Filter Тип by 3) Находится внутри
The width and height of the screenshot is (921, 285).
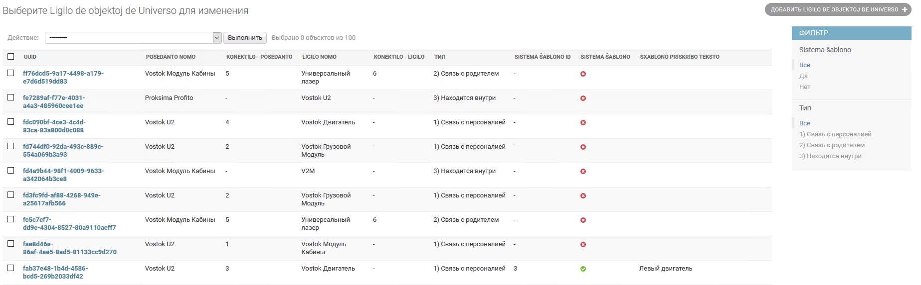click(x=830, y=156)
